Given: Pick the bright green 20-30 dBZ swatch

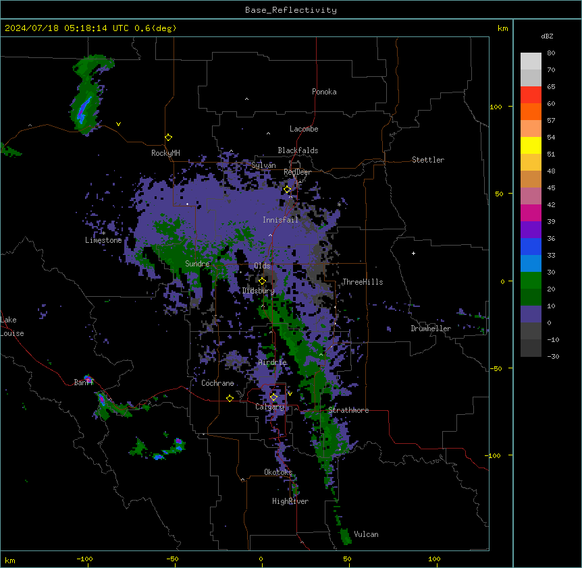Looking at the screenshot, I should 531,281.
